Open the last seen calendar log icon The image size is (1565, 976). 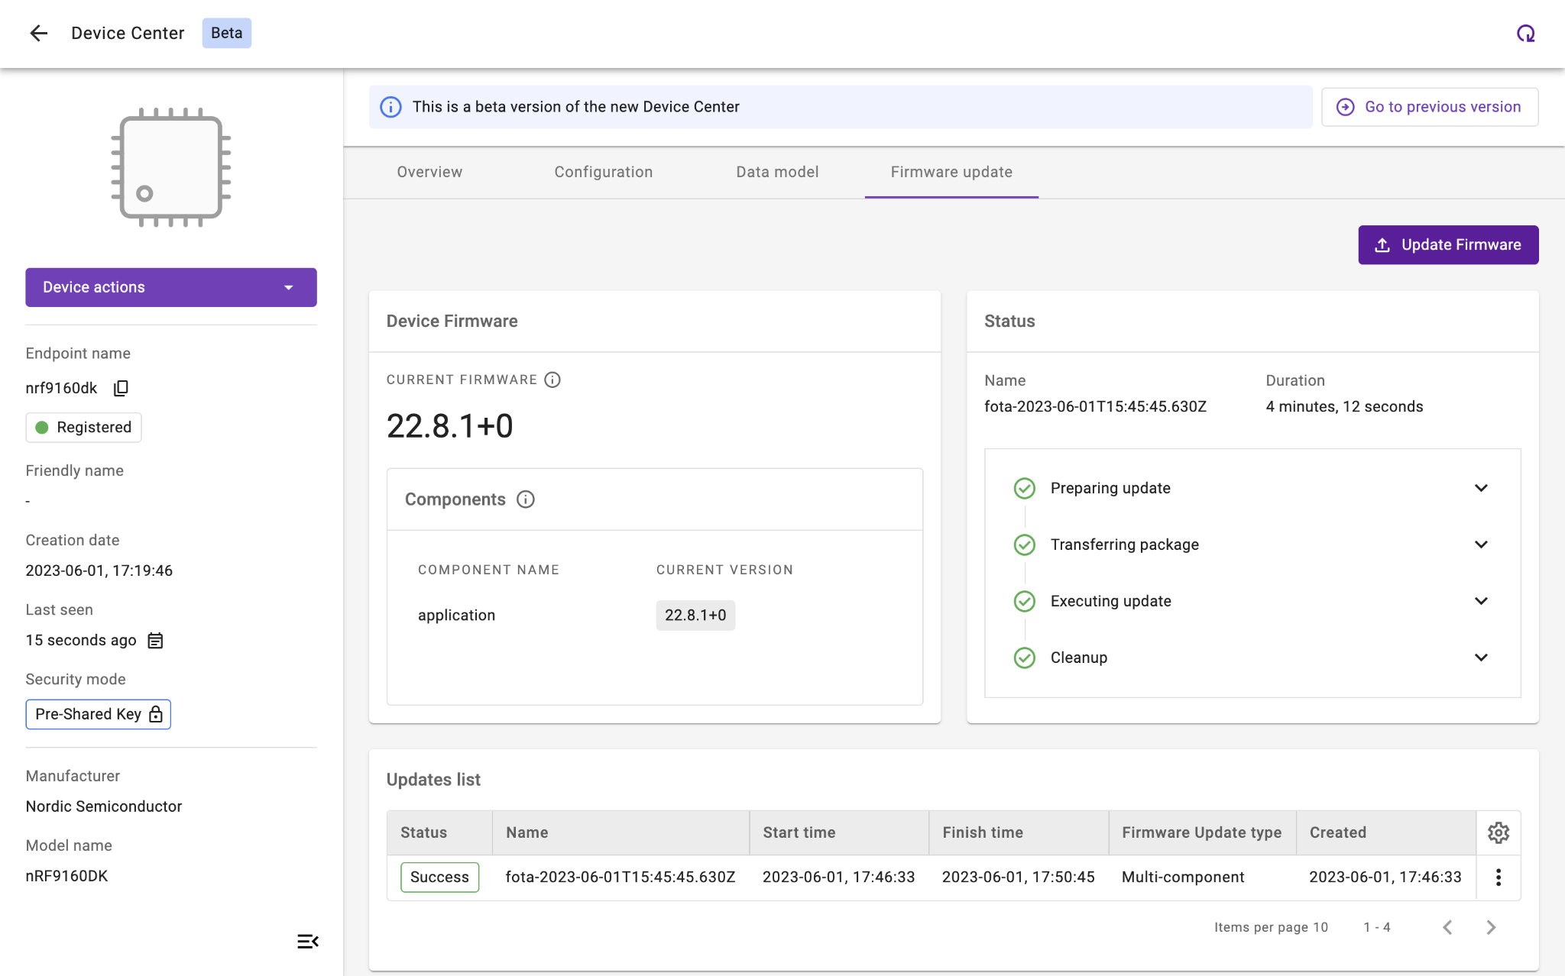pyautogui.click(x=155, y=640)
